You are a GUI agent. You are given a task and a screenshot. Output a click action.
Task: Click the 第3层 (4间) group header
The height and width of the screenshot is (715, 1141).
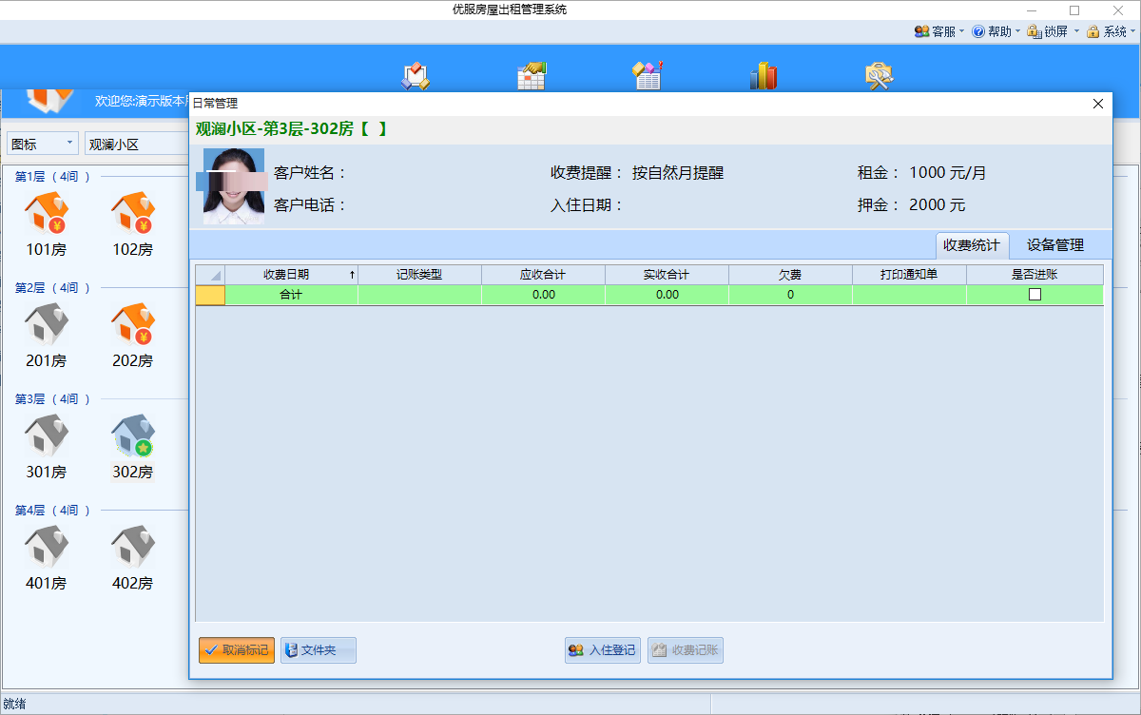tap(52, 398)
